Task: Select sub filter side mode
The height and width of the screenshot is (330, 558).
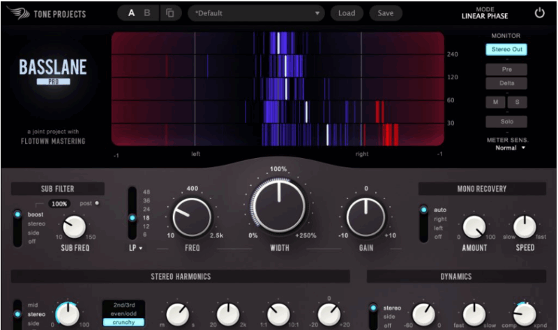Action: tap(33, 233)
